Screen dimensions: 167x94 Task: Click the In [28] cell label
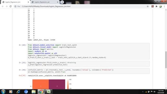click(x=22, y=45)
